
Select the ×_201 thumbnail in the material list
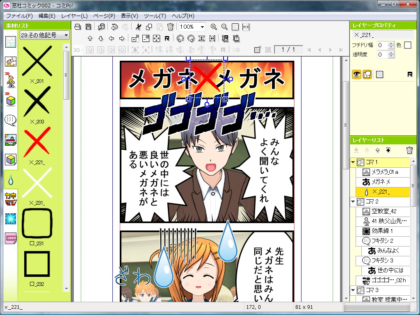37,62
